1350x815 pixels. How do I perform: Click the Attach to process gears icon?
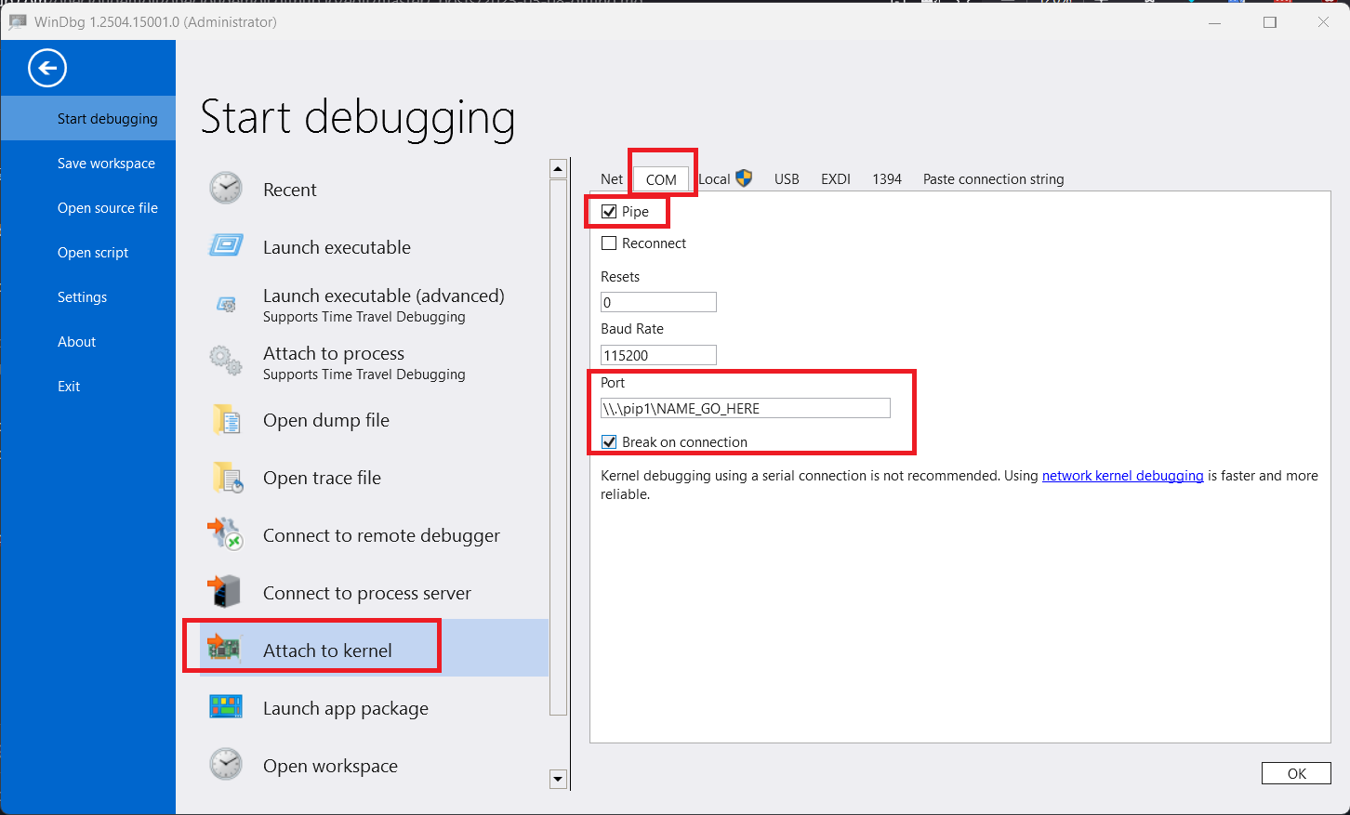click(x=226, y=361)
